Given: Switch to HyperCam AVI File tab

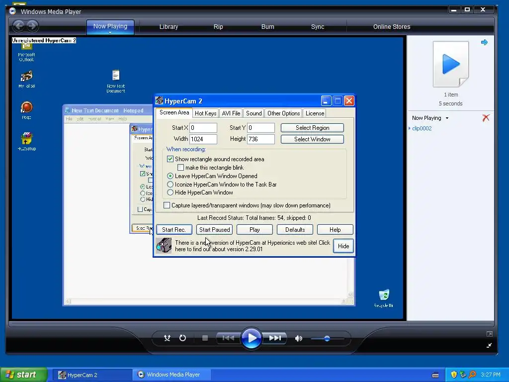Looking at the screenshot, I should click(x=231, y=113).
